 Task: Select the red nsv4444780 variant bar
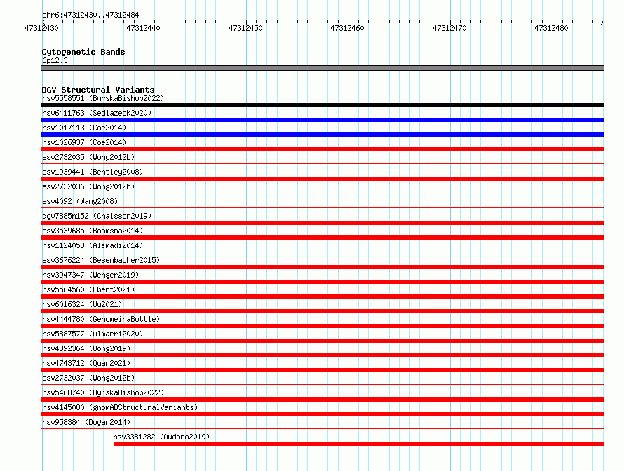[x=323, y=326]
